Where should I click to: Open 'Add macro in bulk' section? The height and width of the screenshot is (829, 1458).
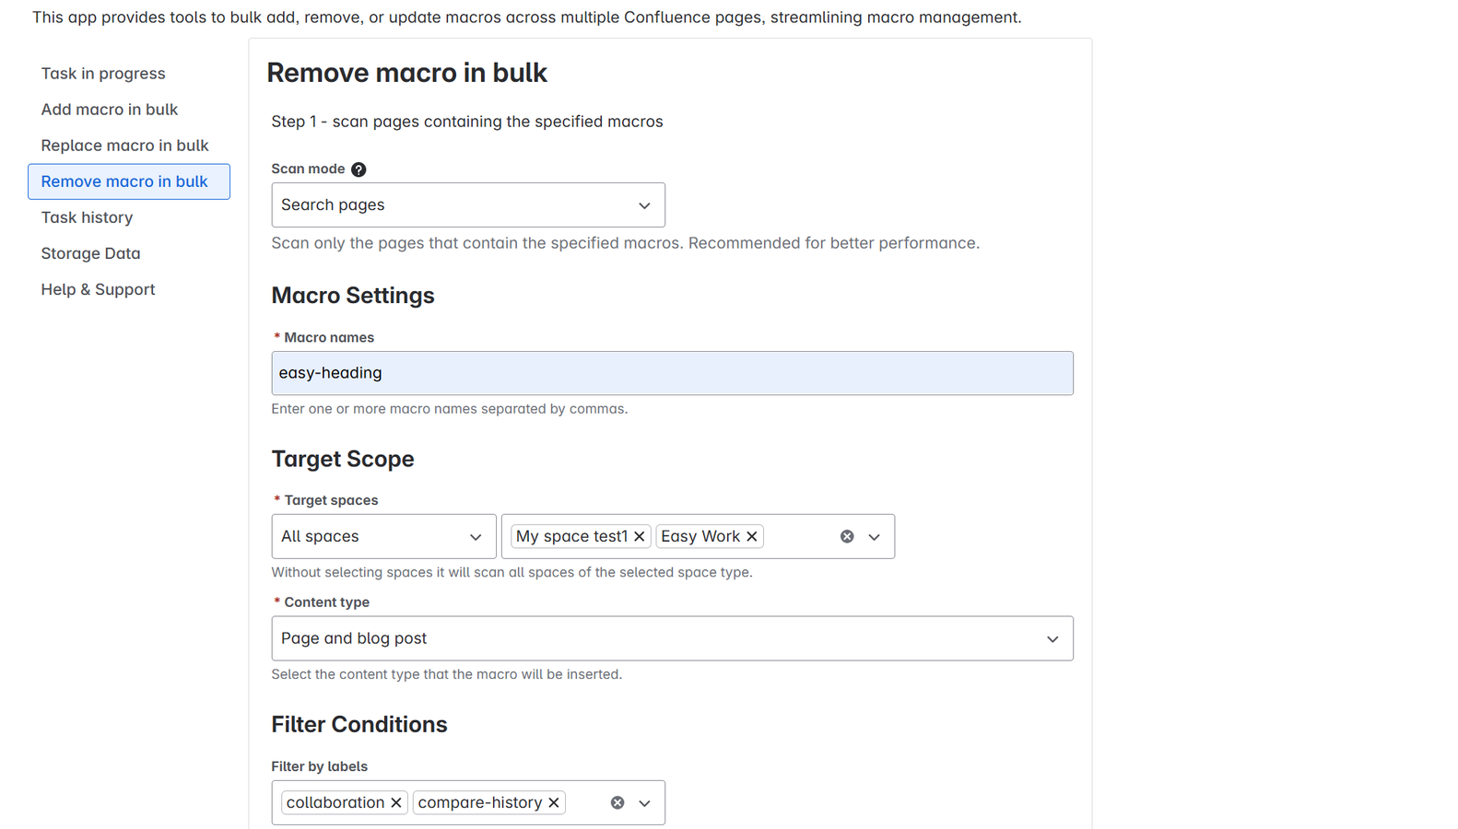pos(110,110)
